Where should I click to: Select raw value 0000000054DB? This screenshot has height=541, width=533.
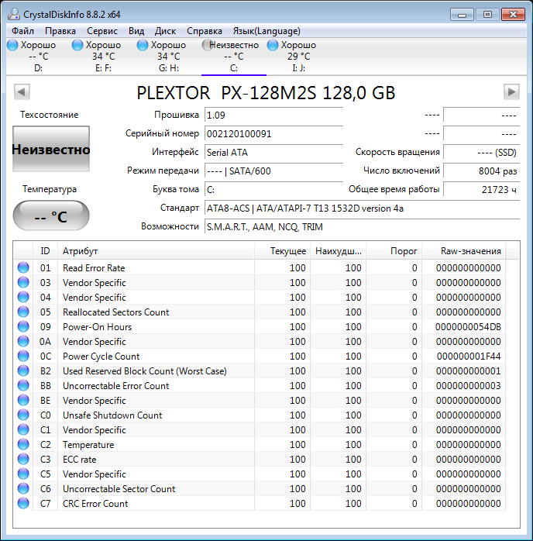tap(468, 327)
